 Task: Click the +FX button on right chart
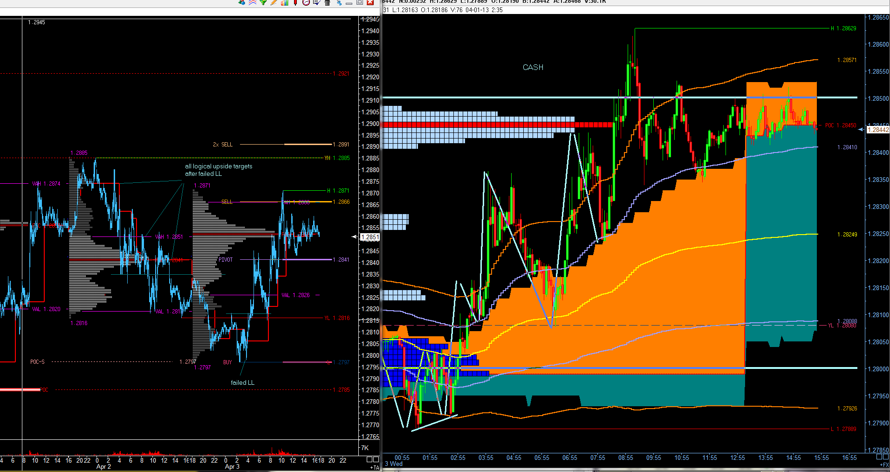click(884, 465)
